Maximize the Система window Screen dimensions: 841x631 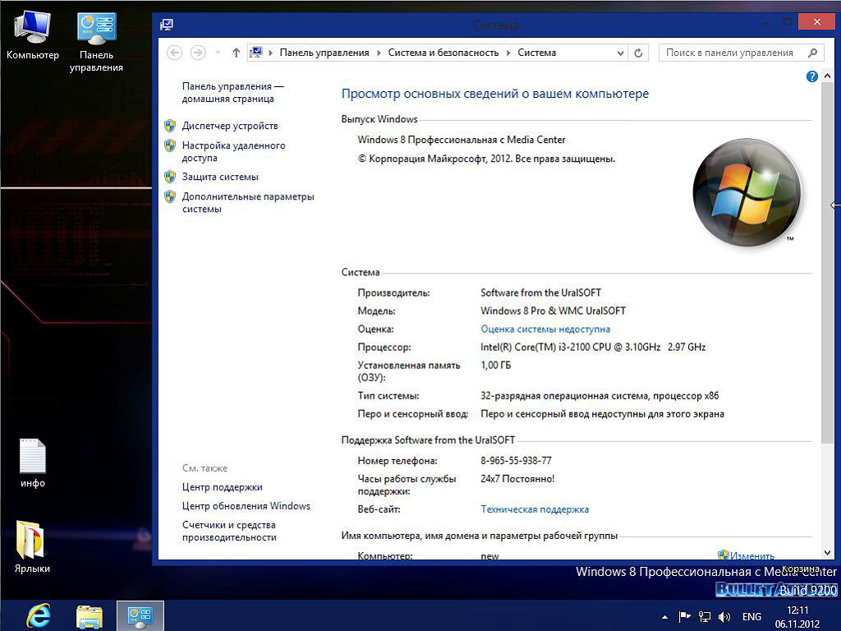(x=787, y=22)
